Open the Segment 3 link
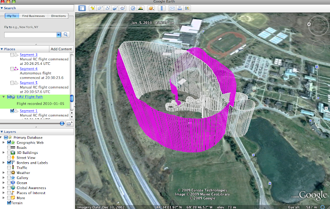 pos(29,55)
